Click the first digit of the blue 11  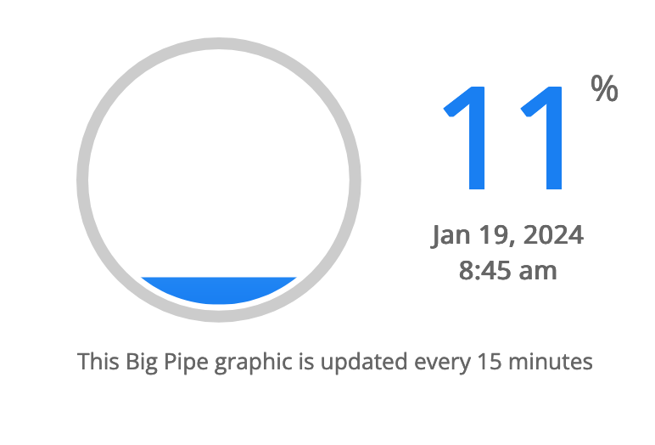(467, 136)
